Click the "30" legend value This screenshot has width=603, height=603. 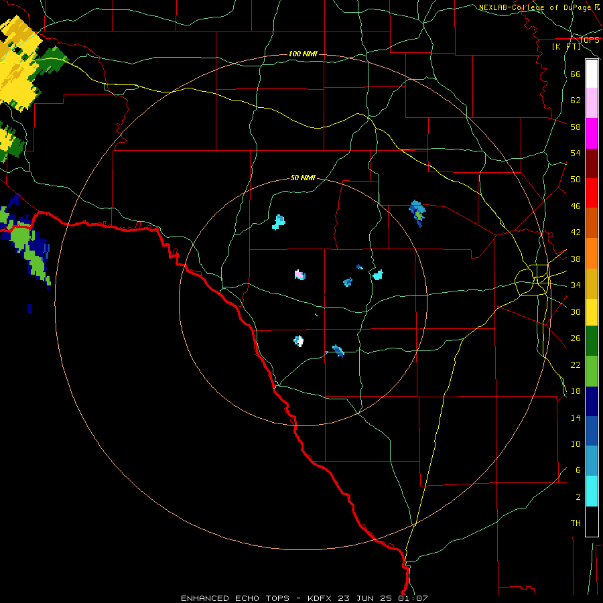click(x=576, y=312)
